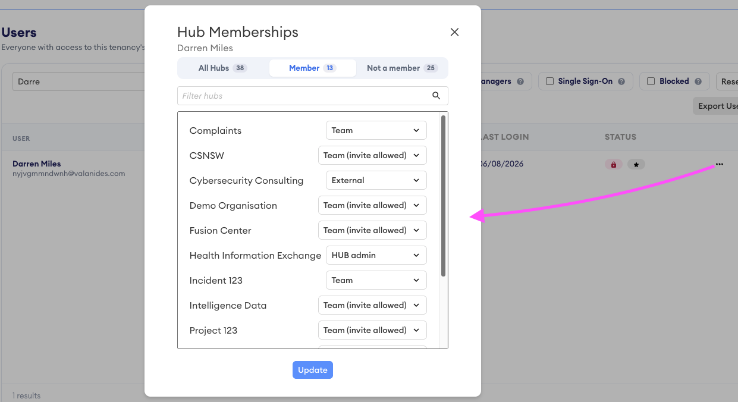Click the Health Information Exchange hub name

[x=255, y=256]
